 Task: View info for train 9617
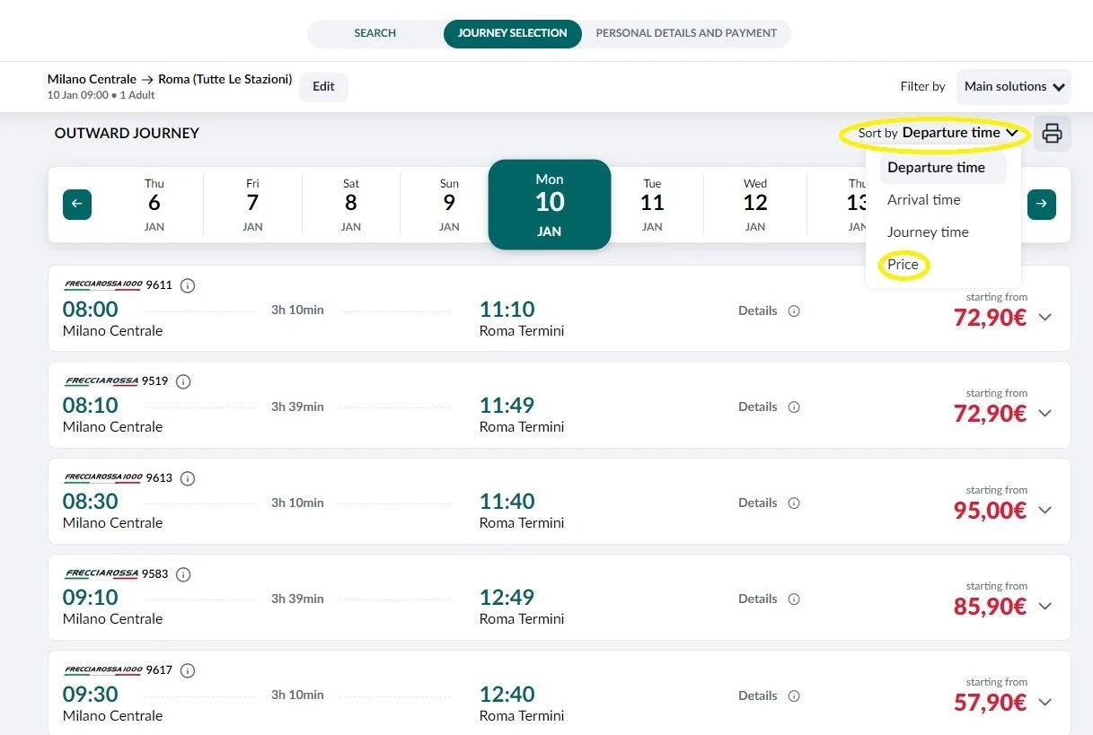[x=187, y=670]
